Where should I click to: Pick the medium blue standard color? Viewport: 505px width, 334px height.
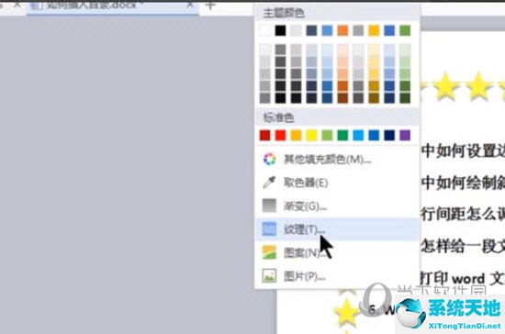tap(374, 136)
